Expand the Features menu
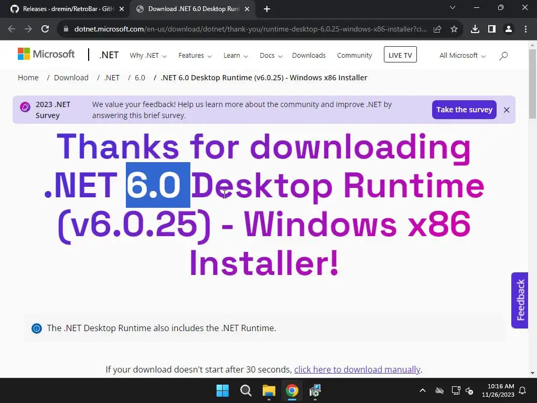This screenshot has height=403, width=537. [x=195, y=56]
